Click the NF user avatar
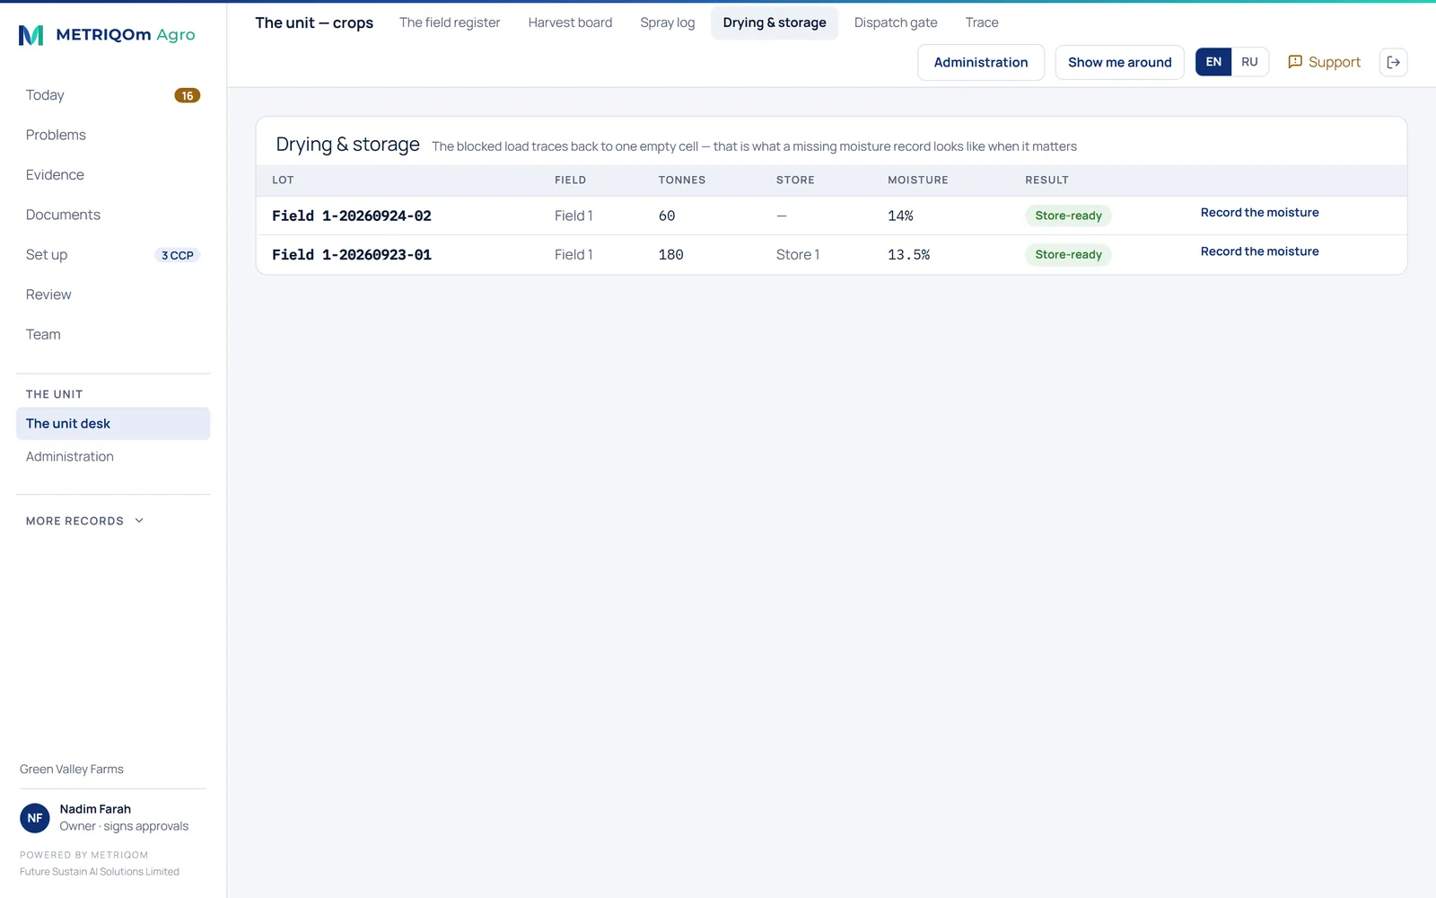The height and width of the screenshot is (898, 1436). click(x=35, y=818)
